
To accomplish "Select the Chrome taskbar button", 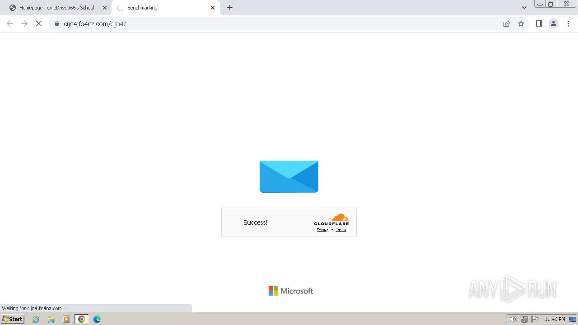I will (82, 319).
